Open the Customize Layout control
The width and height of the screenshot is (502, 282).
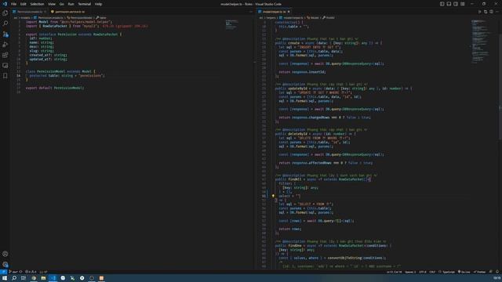pos(463,4)
